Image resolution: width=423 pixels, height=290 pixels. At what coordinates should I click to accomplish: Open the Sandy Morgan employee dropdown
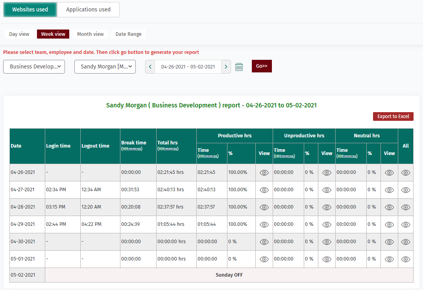[105, 66]
